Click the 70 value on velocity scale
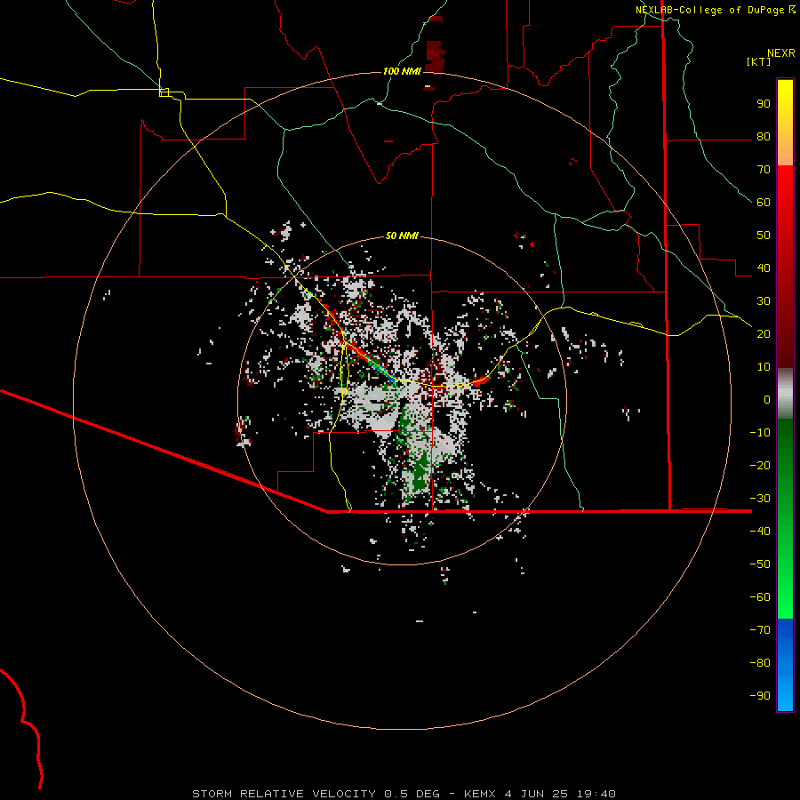The image size is (800, 800). tap(764, 170)
